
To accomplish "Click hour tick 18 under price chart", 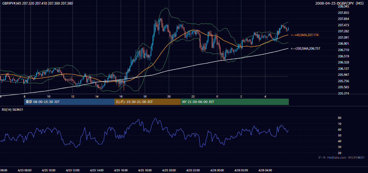I will pos(145,96).
